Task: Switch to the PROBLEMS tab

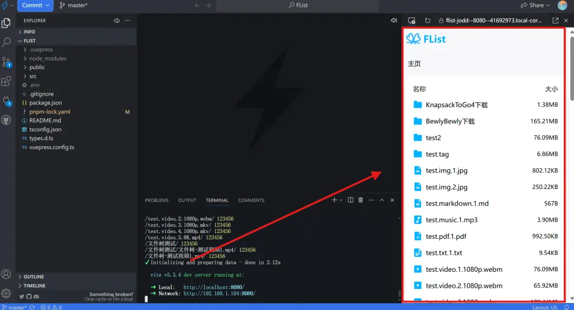Action: [156, 200]
